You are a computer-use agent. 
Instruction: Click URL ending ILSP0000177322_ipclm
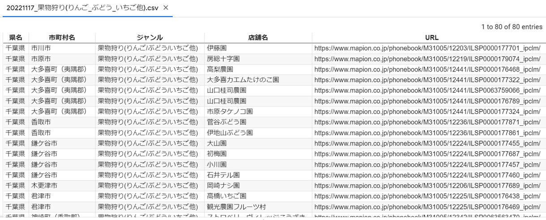point(427,80)
